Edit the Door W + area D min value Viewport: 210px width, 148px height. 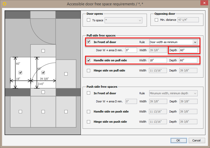(131, 50)
